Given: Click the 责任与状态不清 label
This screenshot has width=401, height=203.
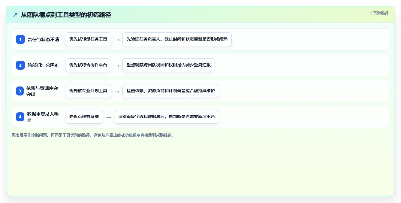Looking at the screenshot, I should pyautogui.click(x=44, y=39).
